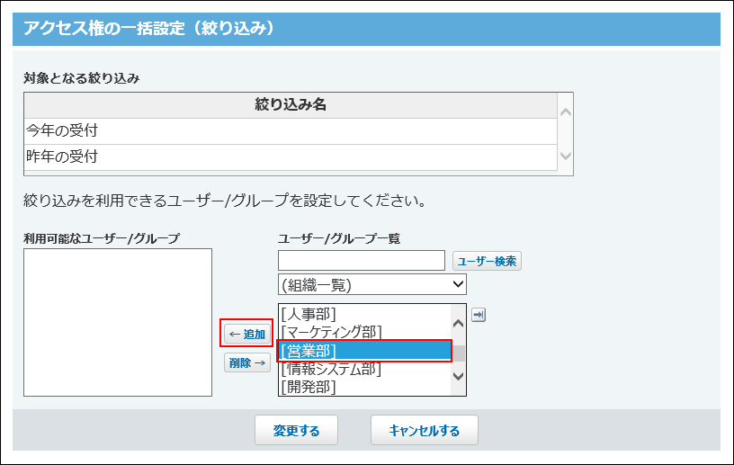Click inside the 利用可能なユーザー/グループ list box
The image size is (734, 465).
[x=118, y=322]
